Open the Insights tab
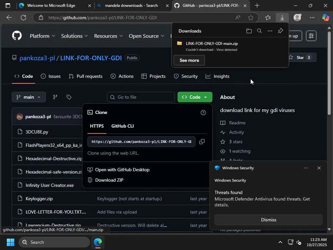Screen dimensions: 333x250 pyautogui.click(x=218, y=76)
